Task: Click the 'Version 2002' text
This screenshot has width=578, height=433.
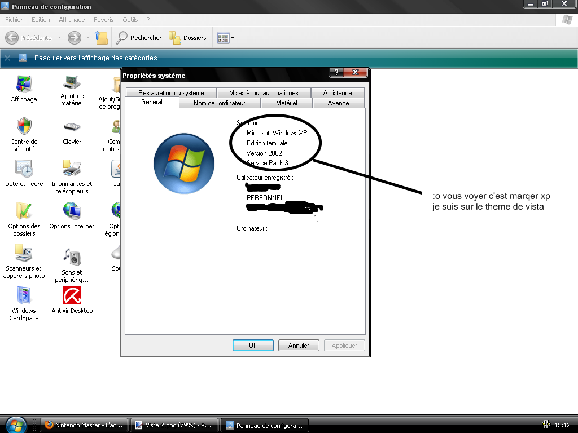Action: (264, 153)
